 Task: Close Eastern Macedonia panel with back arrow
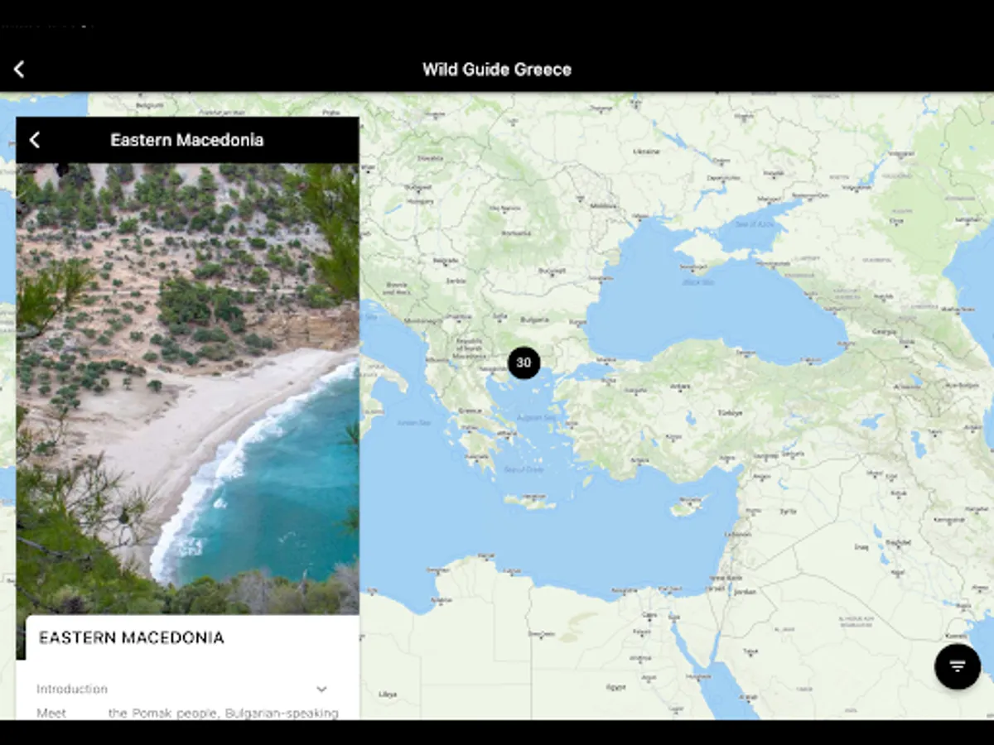35,140
